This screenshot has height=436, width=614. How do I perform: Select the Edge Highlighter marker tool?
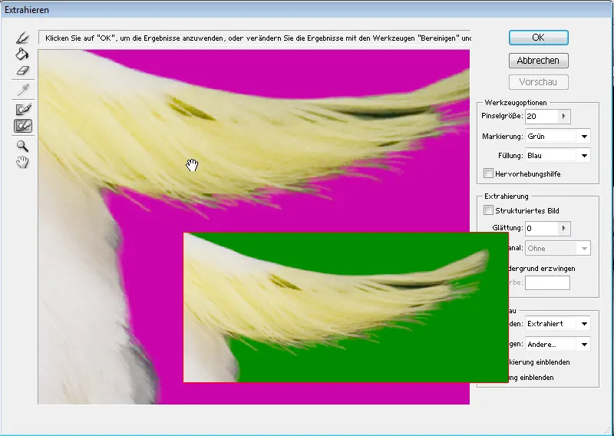point(23,38)
